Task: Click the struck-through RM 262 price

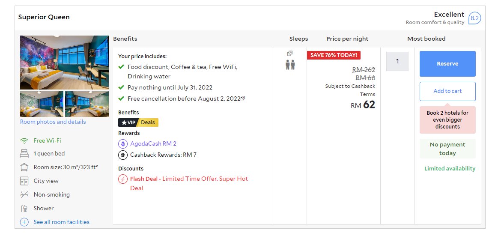Action: click(x=364, y=70)
